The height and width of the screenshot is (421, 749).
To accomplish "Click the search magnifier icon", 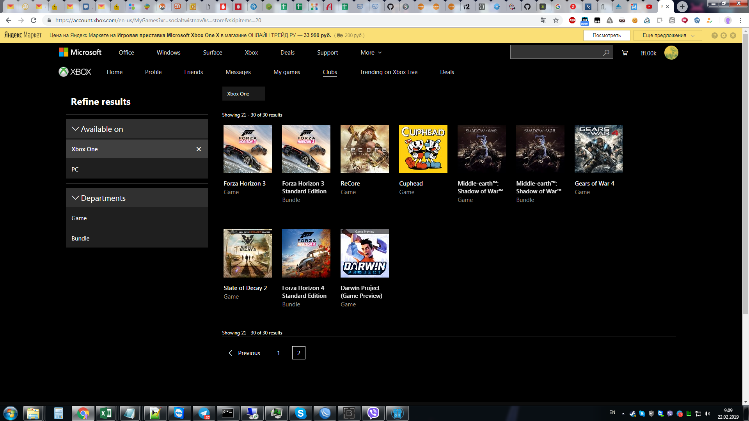I will pos(606,53).
